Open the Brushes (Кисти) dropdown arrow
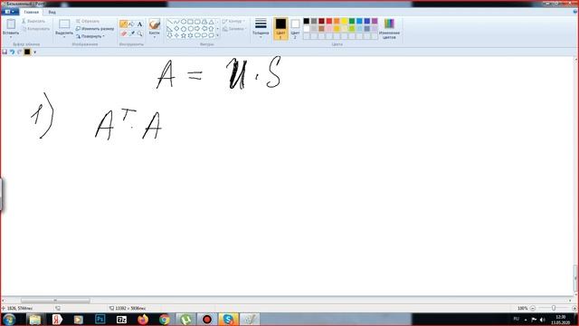 155,37
